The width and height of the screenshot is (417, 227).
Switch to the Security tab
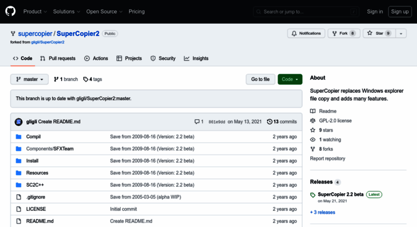(x=163, y=58)
